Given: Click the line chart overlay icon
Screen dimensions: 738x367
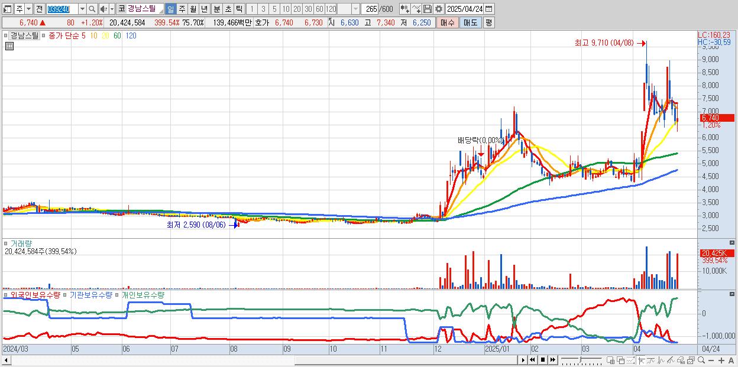Looking at the screenshot, I should point(416,9).
